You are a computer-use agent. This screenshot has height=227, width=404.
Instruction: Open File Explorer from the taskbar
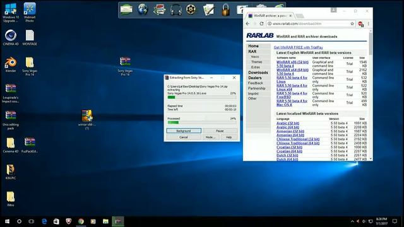(x=105, y=221)
